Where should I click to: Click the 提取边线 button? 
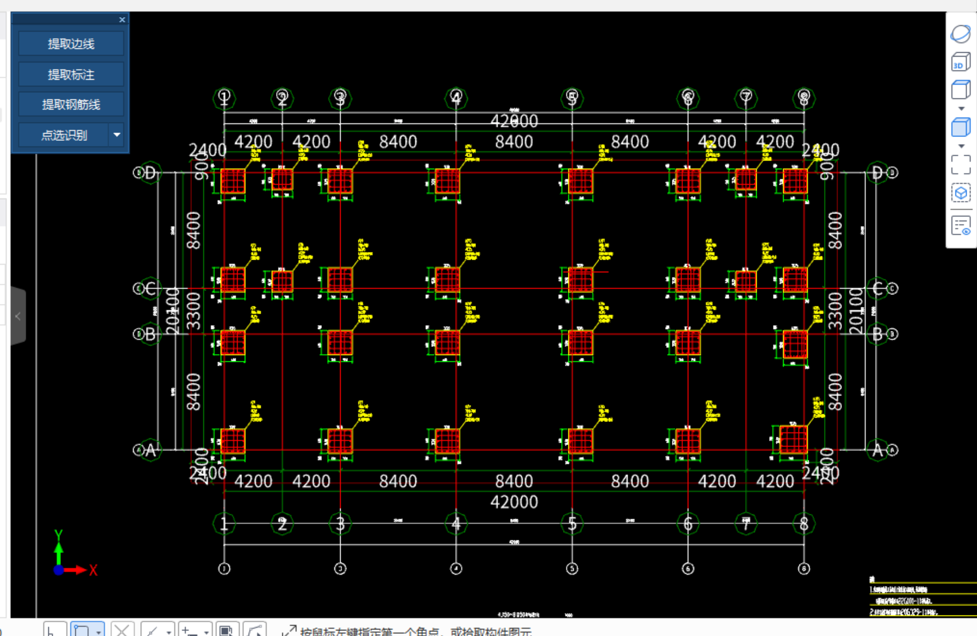(71, 44)
